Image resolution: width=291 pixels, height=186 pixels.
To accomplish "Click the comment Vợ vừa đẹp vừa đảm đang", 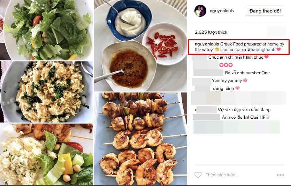I will pyautogui.click(x=244, y=110).
